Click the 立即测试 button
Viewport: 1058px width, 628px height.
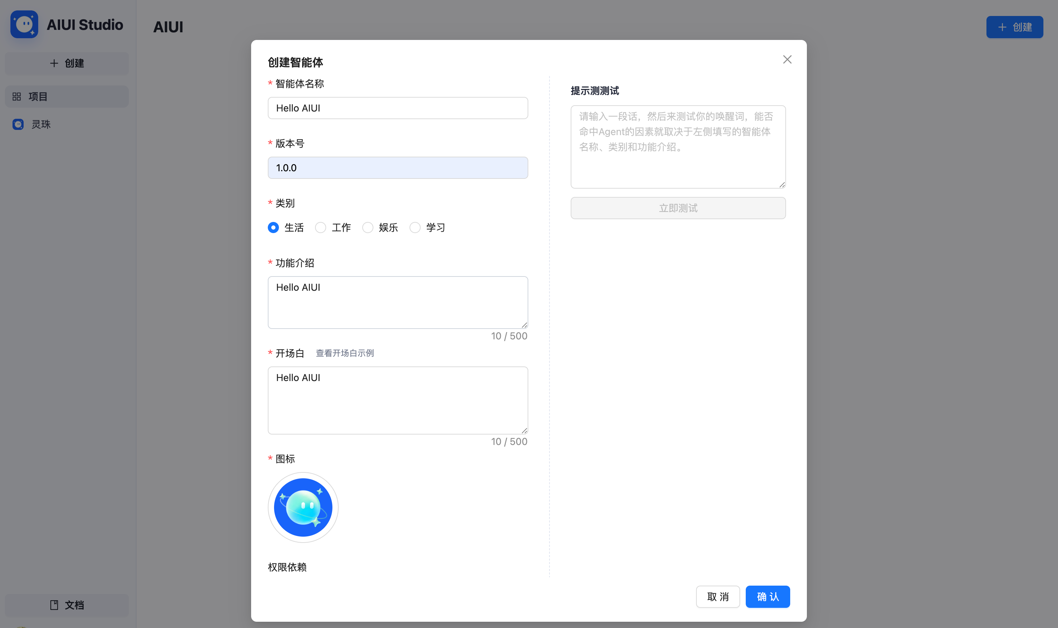(x=678, y=208)
